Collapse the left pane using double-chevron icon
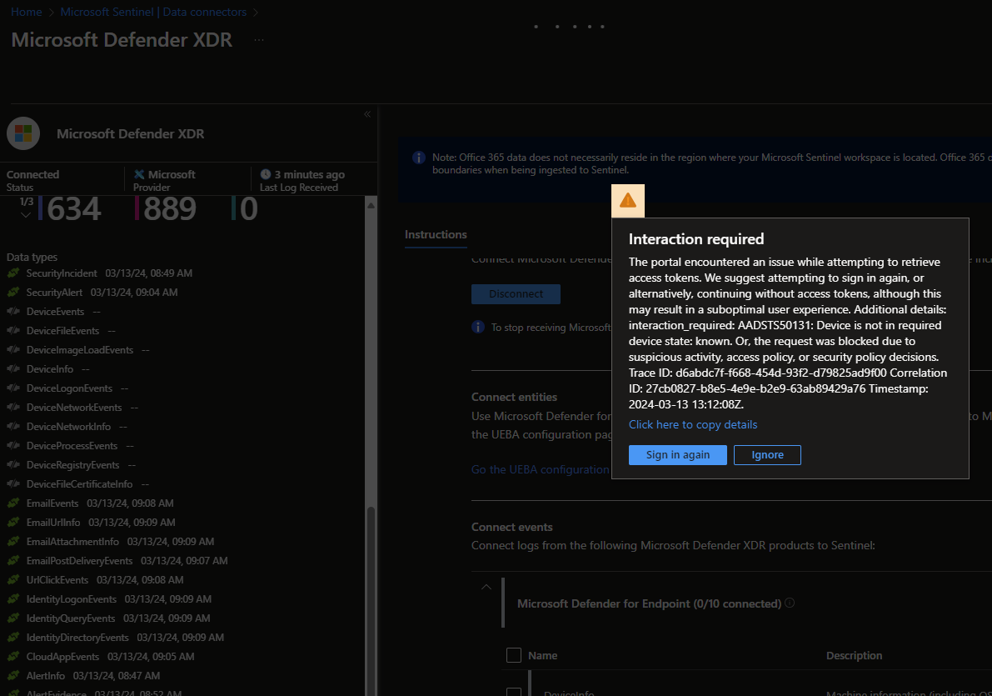The height and width of the screenshot is (696, 992). [367, 114]
